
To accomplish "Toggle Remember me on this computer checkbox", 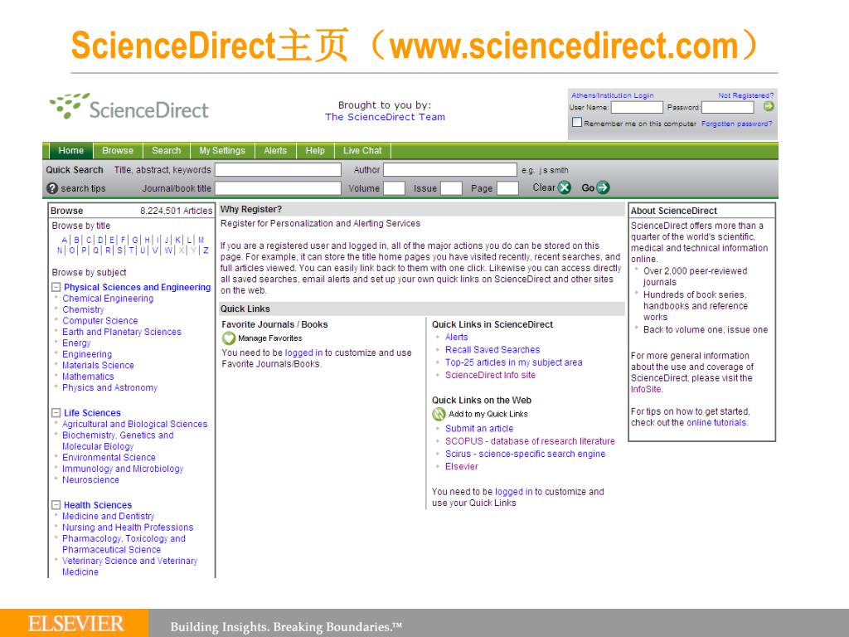I will pyautogui.click(x=577, y=123).
